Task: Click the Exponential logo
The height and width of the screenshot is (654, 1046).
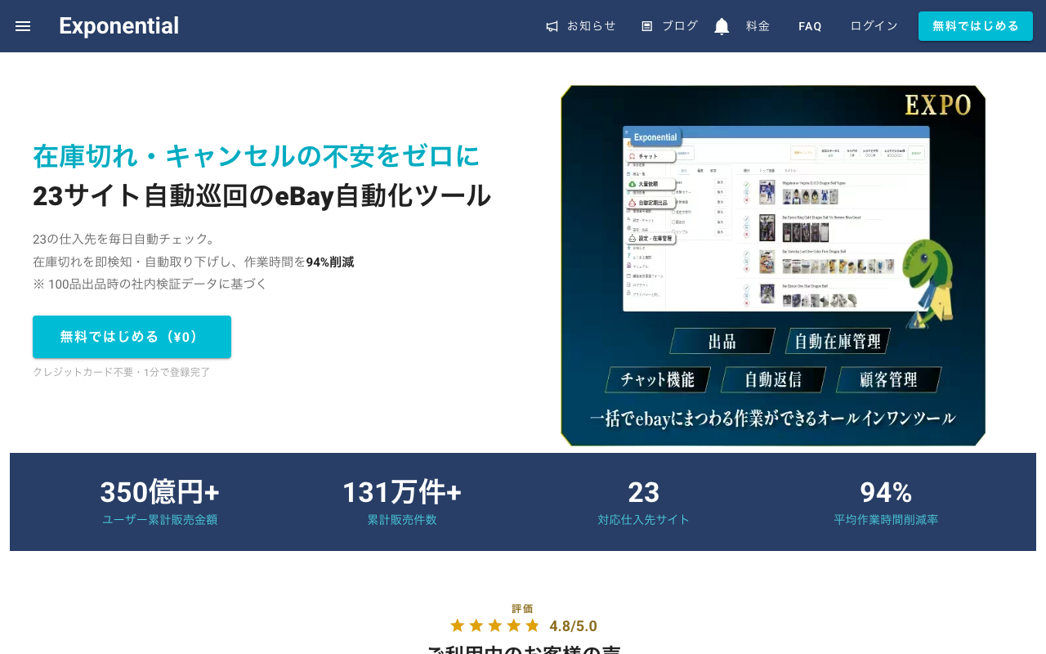Action: coord(119,26)
